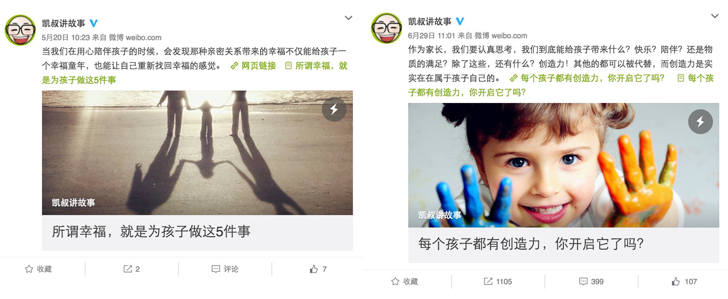The image size is (728, 299).
Task: Open 评论 comments on left post
Action: (225, 269)
